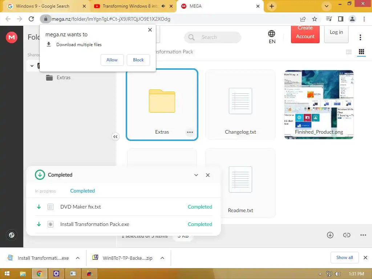Allow mega.nz to download multiple files
This screenshot has width=372, height=279.
(x=112, y=60)
